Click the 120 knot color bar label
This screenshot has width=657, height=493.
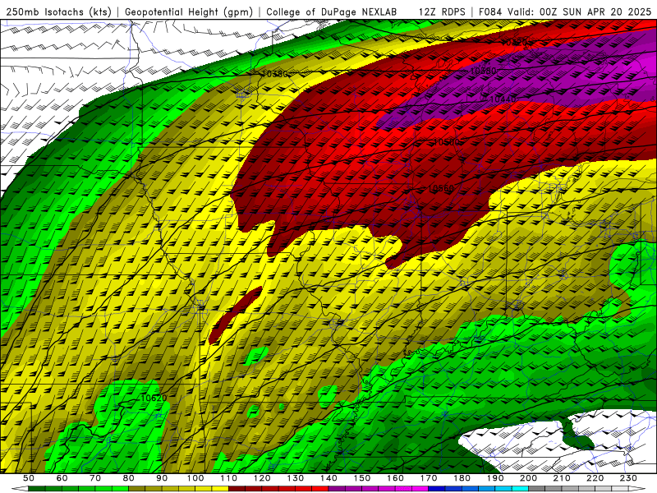pyautogui.click(x=262, y=478)
